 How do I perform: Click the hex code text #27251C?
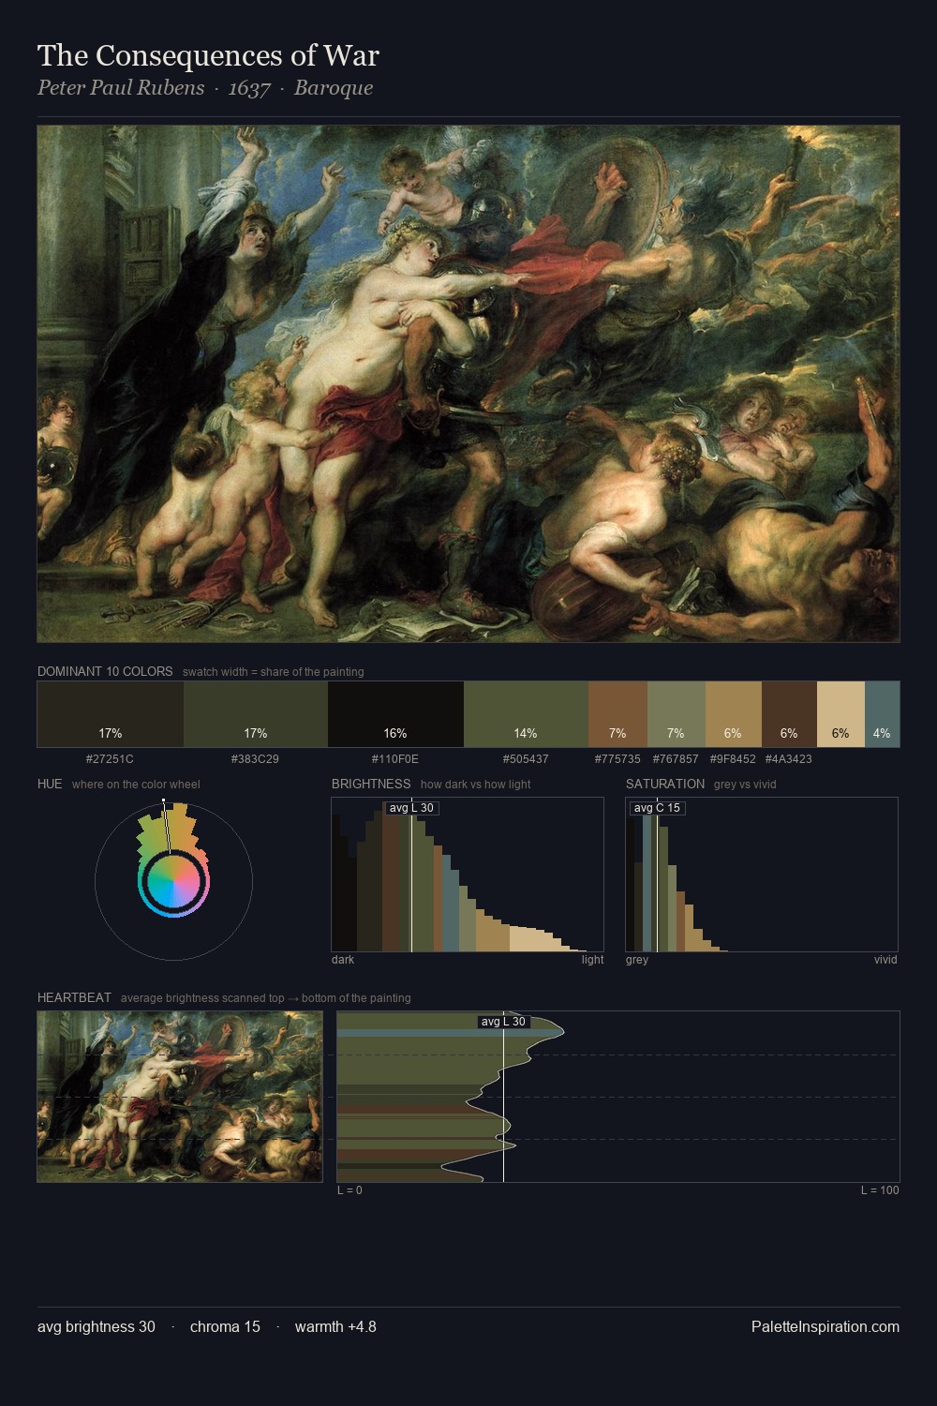110,759
